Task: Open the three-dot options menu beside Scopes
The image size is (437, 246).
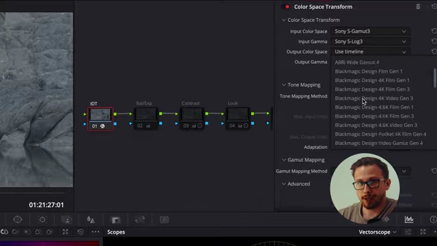Action: 96,232
